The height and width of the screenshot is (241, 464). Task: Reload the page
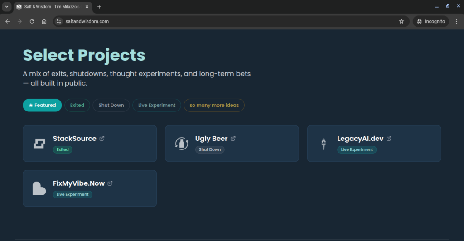pyautogui.click(x=32, y=21)
